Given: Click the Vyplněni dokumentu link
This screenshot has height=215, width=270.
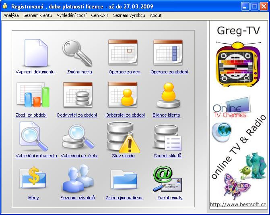Looking at the screenshot, I should coord(35,72).
